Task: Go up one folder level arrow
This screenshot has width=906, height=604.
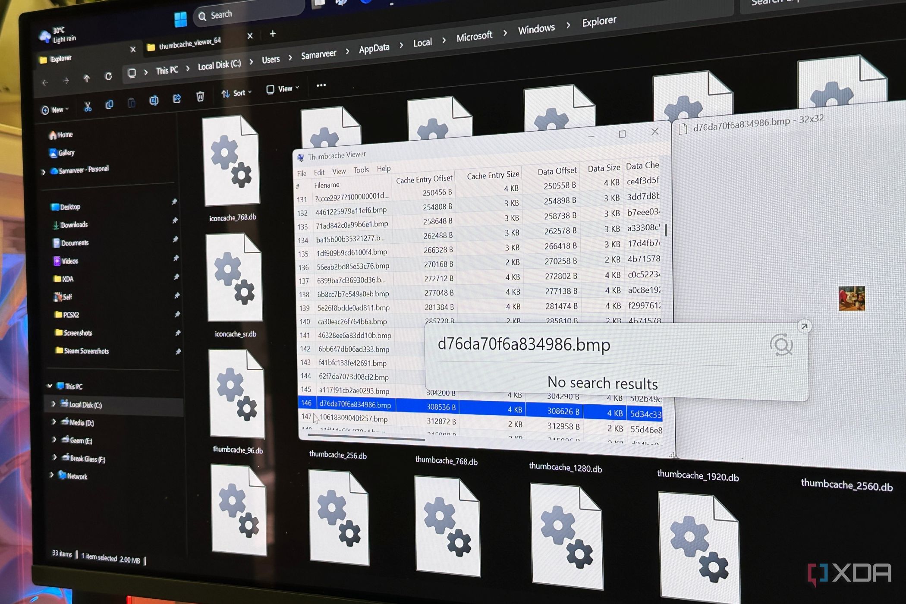Action: tap(87, 79)
